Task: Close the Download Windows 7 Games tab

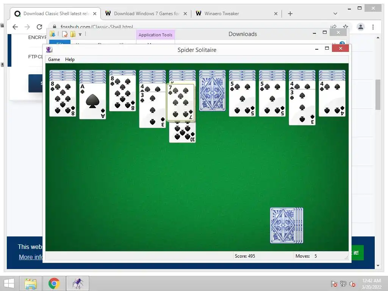Action: click(x=185, y=14)
